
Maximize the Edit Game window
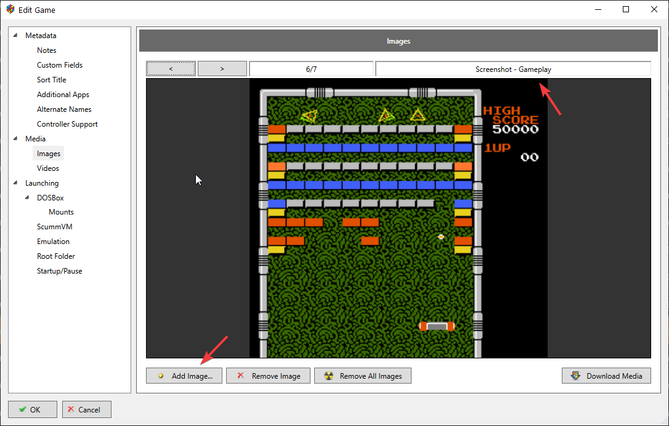[x=626, y=9]
